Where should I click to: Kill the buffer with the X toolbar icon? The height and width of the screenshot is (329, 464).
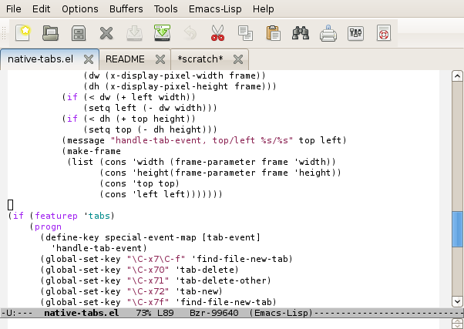pos(106,33)
